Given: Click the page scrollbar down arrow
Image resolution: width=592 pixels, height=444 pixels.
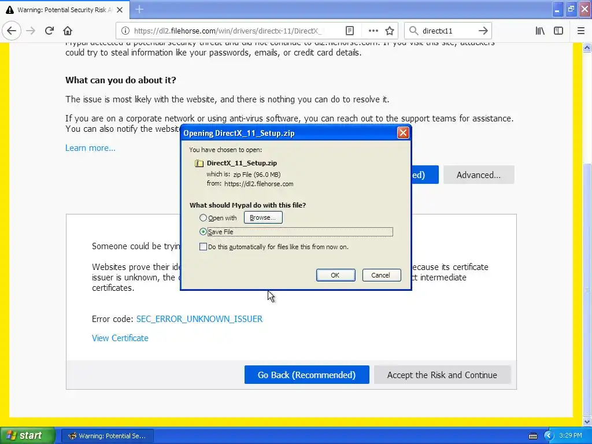Looking at the screenshot, I should [x=587, y=421].
